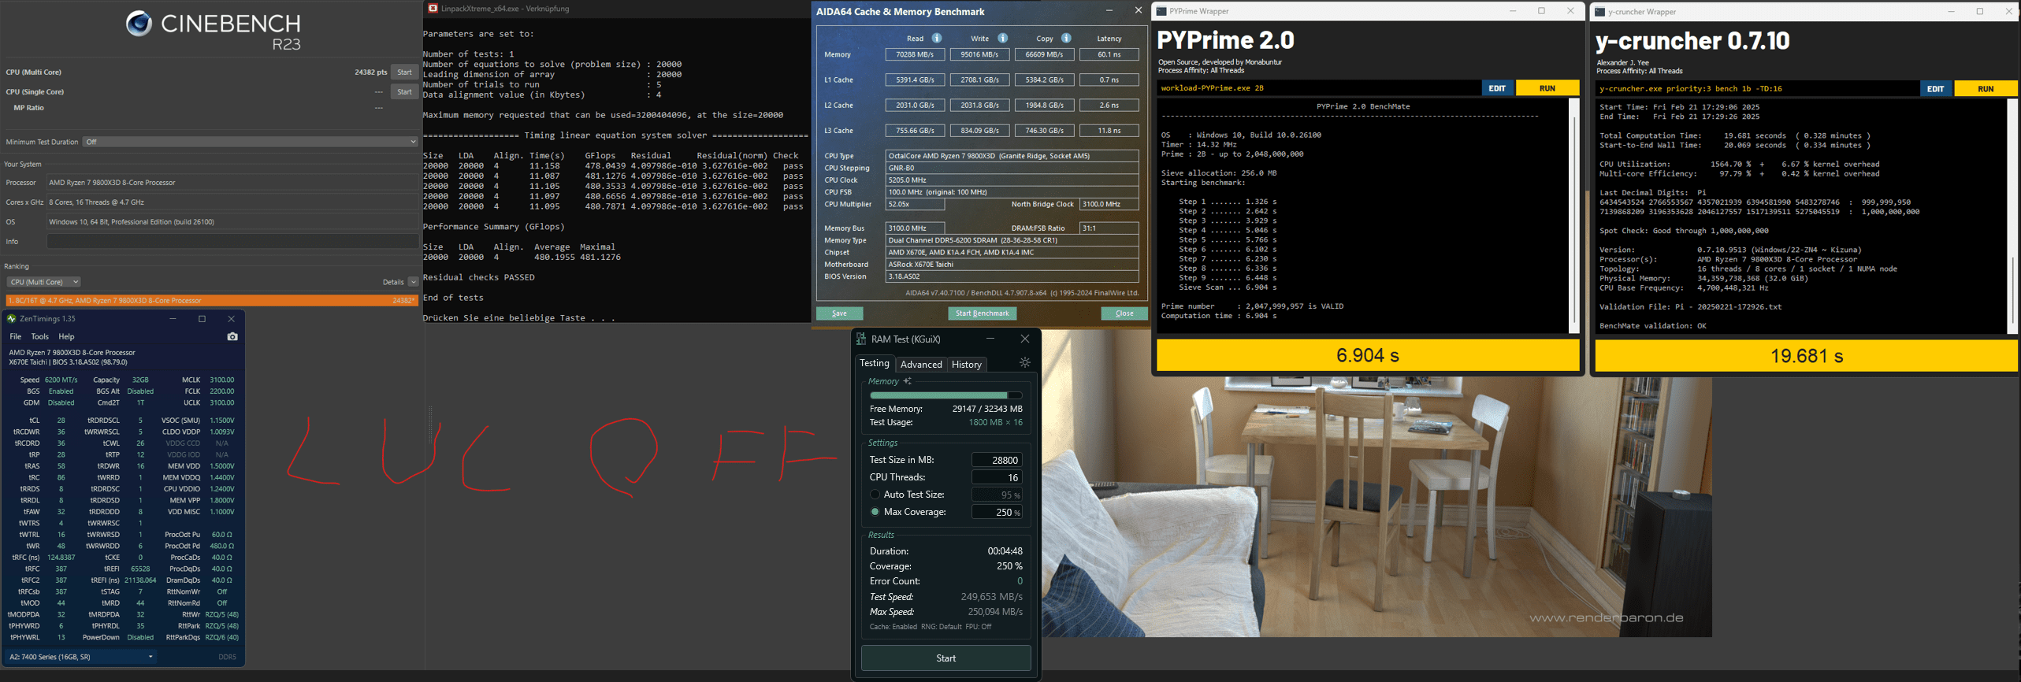Click the Test Size in MB field

[997, 460]
